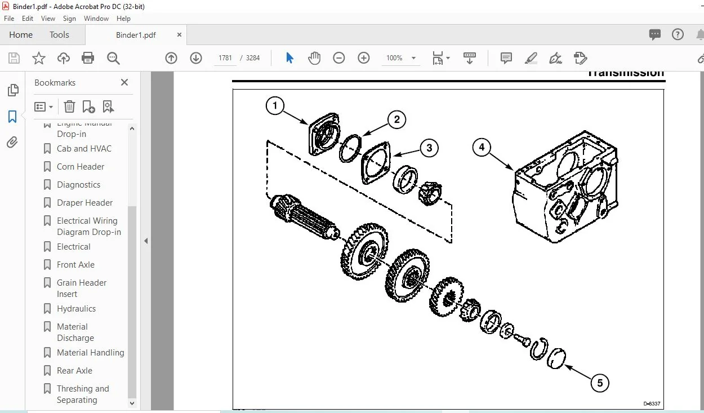Open the Material Handling bookmark
Viewport: 704px width, 413px height.
pyautogui.click(x=90, y=353)
